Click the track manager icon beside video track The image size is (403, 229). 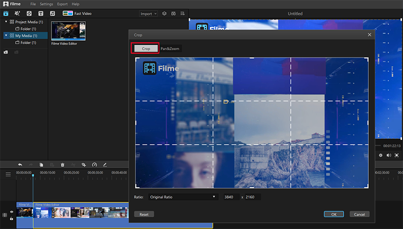5,215
